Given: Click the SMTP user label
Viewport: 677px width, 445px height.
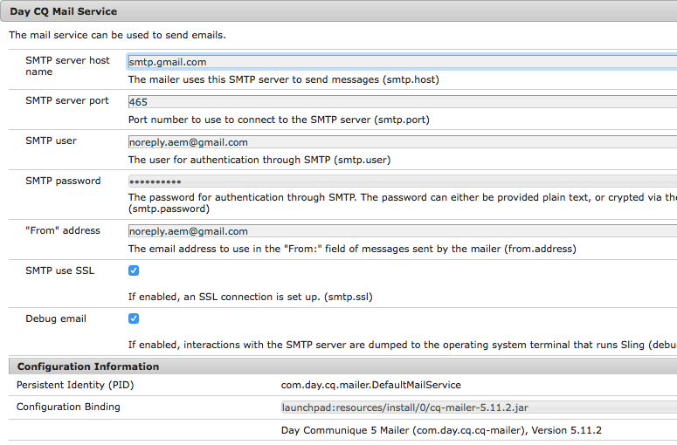Looking at the screenshot, I should pos(51,140).
